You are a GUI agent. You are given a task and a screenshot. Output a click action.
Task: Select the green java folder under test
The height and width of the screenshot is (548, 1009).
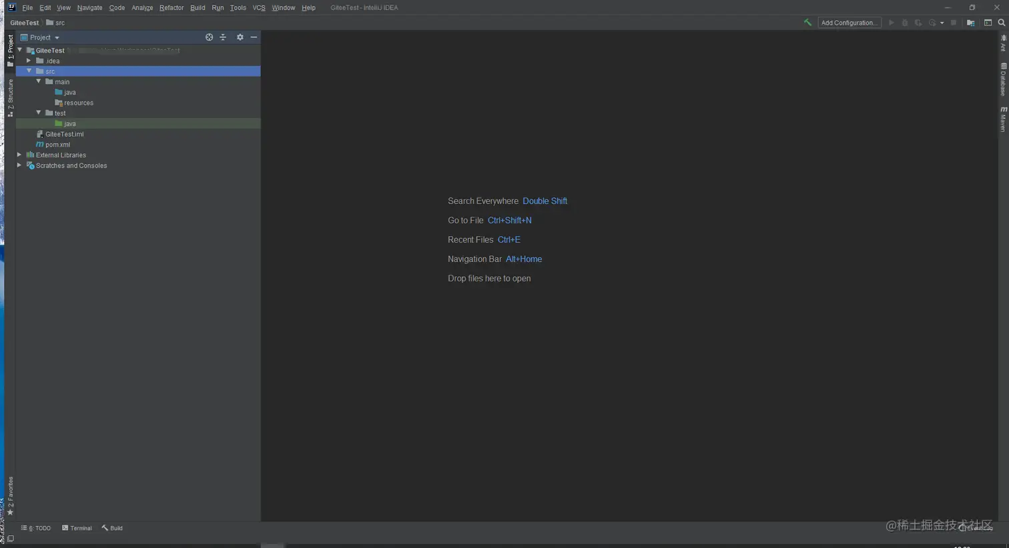[x=65, y=123]
